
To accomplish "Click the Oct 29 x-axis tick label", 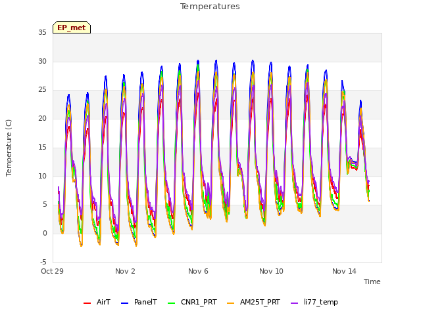I will [52, 271].
